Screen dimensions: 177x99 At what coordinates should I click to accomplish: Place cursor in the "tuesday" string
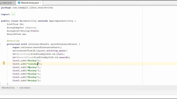pos(33,64)
